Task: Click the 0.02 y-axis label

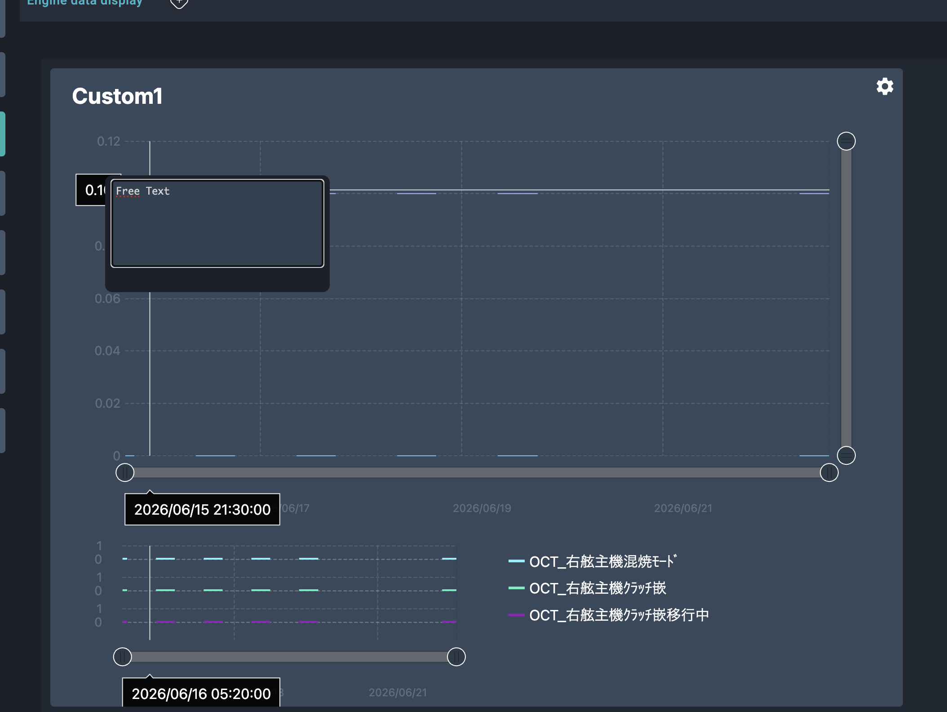Action: point(107,403)
